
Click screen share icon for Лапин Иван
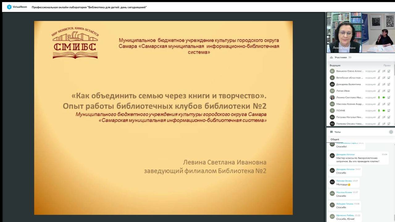click(389, 91)
